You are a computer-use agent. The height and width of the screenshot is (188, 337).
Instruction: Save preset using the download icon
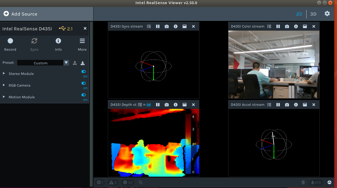point(83,63)
